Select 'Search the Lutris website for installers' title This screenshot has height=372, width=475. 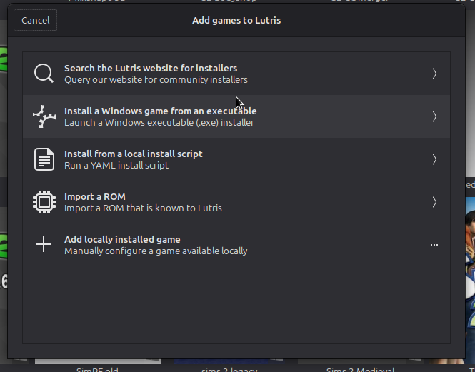pos(151,68)
